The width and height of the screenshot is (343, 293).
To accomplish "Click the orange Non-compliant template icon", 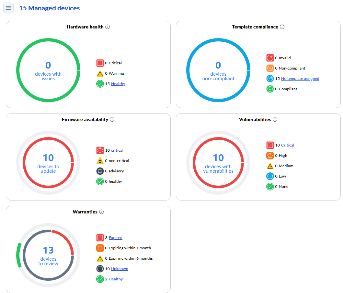I will [x=270, y=68].
